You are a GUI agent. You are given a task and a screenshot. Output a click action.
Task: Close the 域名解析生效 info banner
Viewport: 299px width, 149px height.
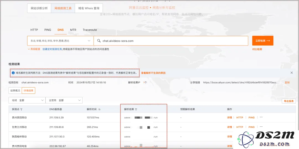pos(292,73)
